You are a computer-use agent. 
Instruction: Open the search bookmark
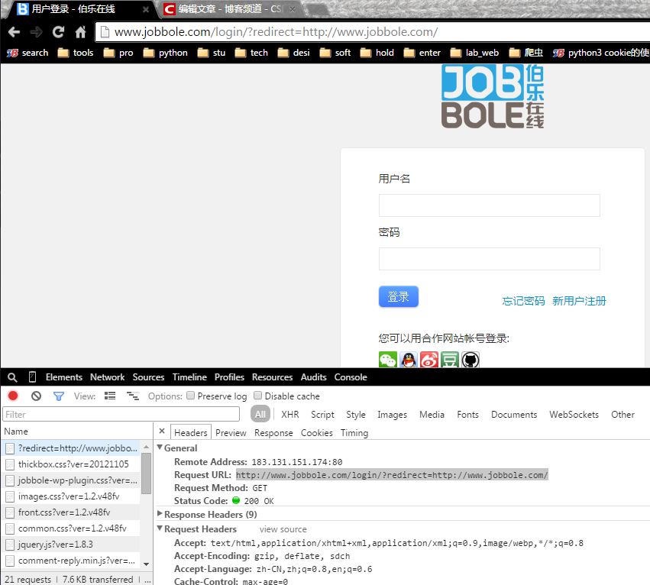pos(27,53)
